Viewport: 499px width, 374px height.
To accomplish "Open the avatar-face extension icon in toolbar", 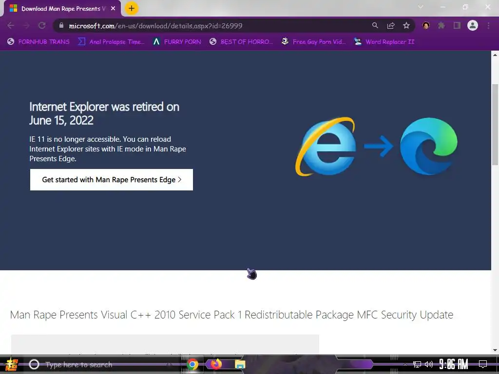I will pos(426,25).
